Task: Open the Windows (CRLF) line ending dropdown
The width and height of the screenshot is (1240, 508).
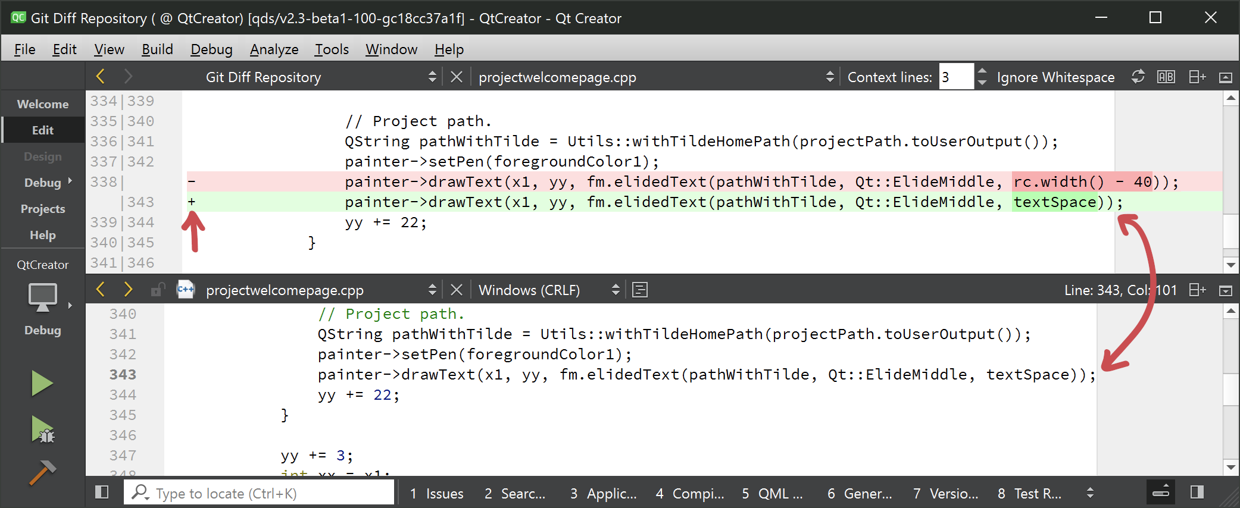Action: 549,290
